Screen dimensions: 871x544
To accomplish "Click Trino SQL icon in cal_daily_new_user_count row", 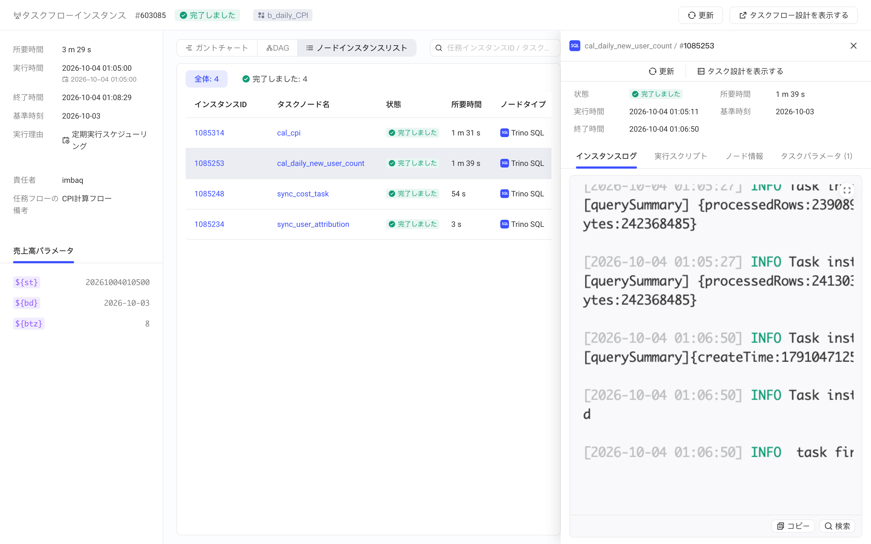I will point(505,163).
